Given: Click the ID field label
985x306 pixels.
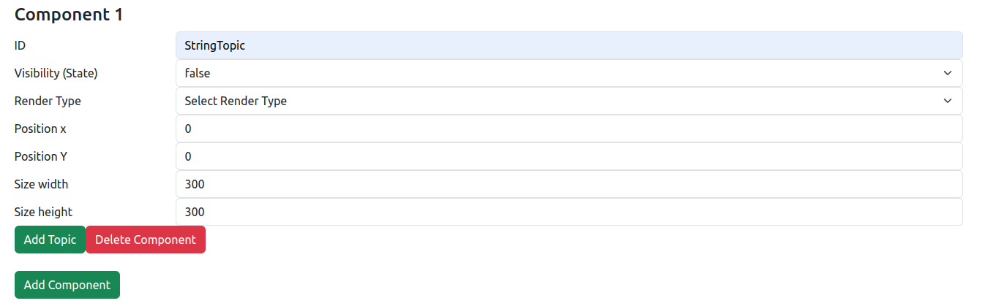Looking at the screenshot, I should pos(20,45).
